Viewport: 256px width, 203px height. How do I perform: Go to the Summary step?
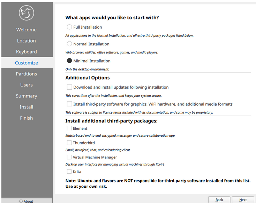(27, 96)
